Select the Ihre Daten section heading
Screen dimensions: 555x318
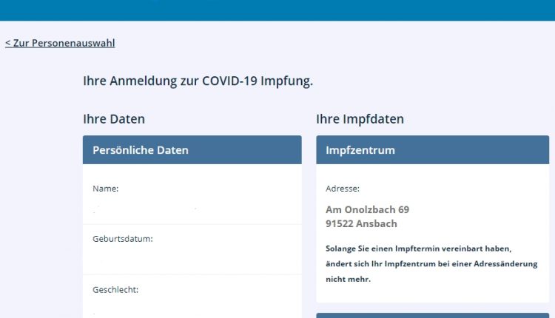click(113, 118)
